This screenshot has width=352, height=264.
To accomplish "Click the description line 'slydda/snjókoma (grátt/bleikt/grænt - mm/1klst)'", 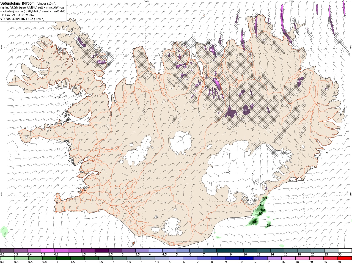I will coord(32,11).
